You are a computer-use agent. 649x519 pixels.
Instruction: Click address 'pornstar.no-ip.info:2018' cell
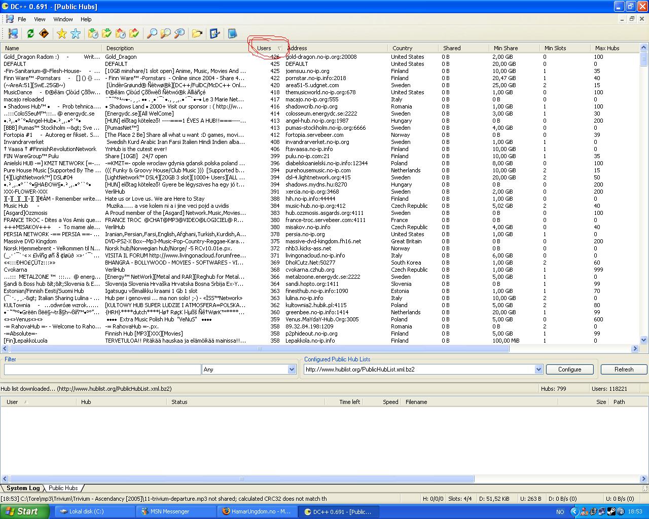pos(315,78)
